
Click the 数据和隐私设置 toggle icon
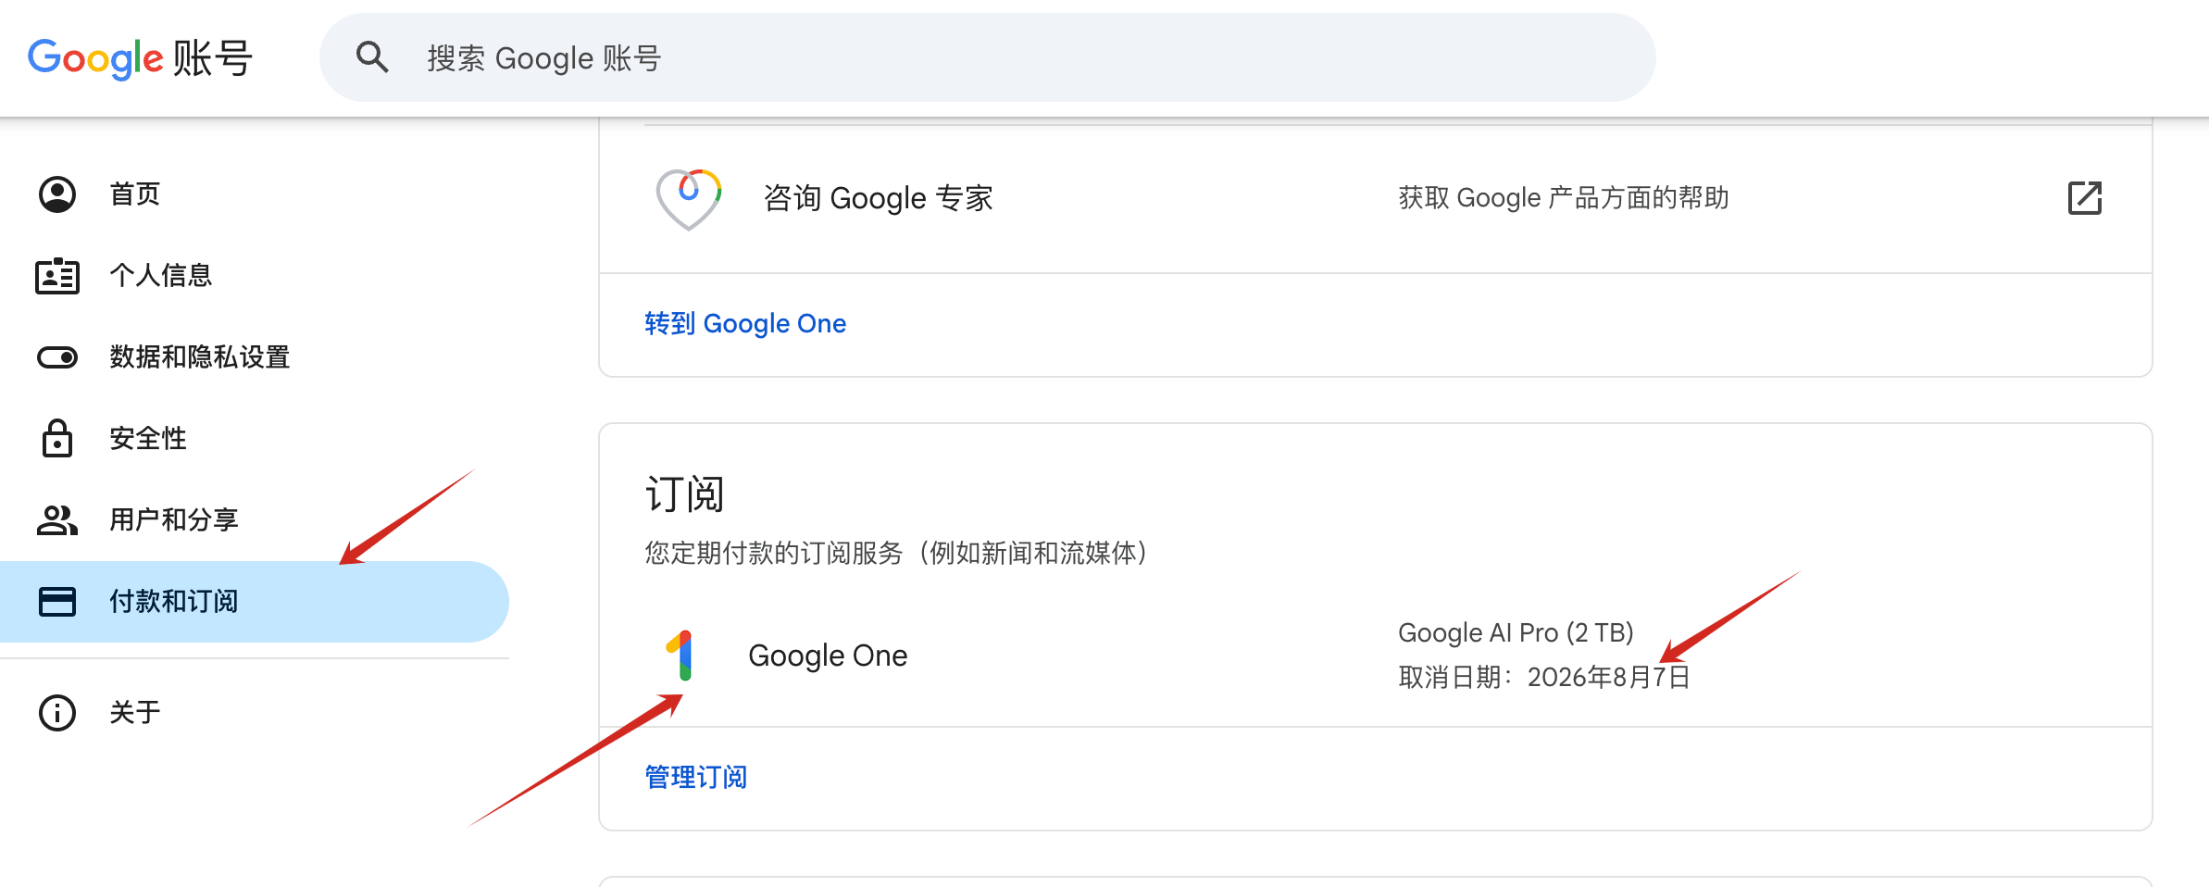[57, 357]
